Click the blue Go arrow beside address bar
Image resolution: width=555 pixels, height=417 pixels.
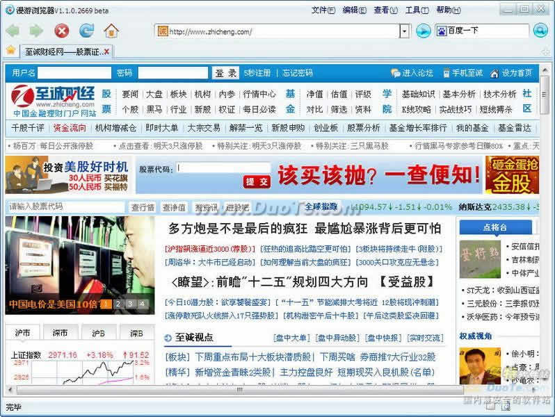(x=423, y=31)
